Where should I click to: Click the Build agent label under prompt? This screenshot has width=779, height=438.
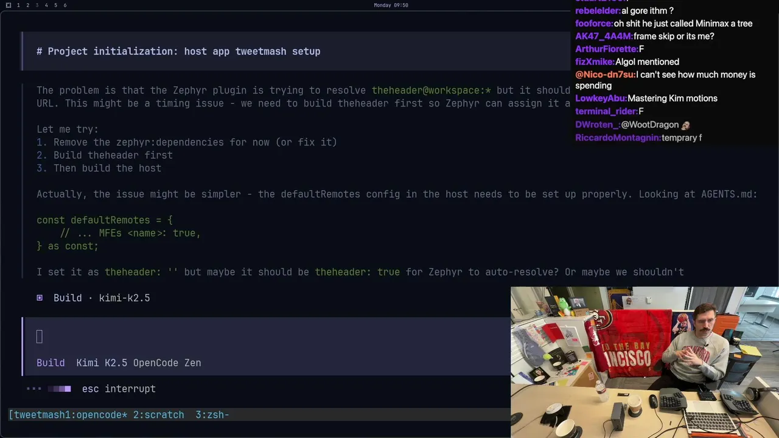[x=51, y=363]
